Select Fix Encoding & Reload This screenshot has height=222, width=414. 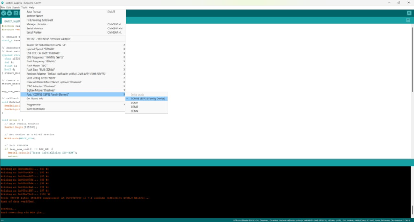click(x=73, y=20)
